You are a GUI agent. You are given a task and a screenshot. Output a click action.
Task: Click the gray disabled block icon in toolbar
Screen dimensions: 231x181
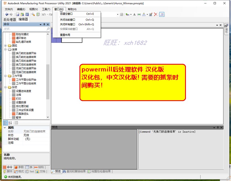(x=121, y=14)
